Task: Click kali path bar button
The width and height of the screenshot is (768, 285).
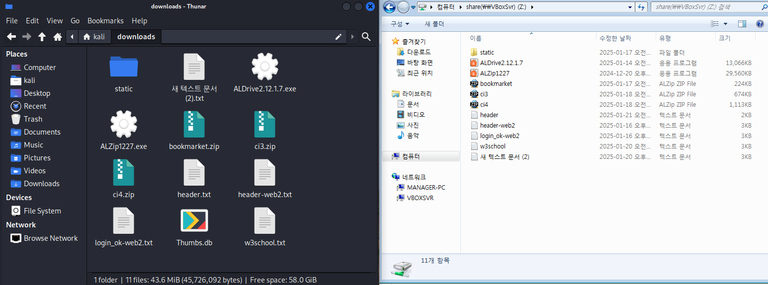Action: click(94, 37)
